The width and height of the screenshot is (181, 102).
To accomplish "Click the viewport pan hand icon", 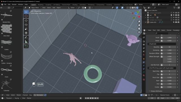I will point(139,25).
